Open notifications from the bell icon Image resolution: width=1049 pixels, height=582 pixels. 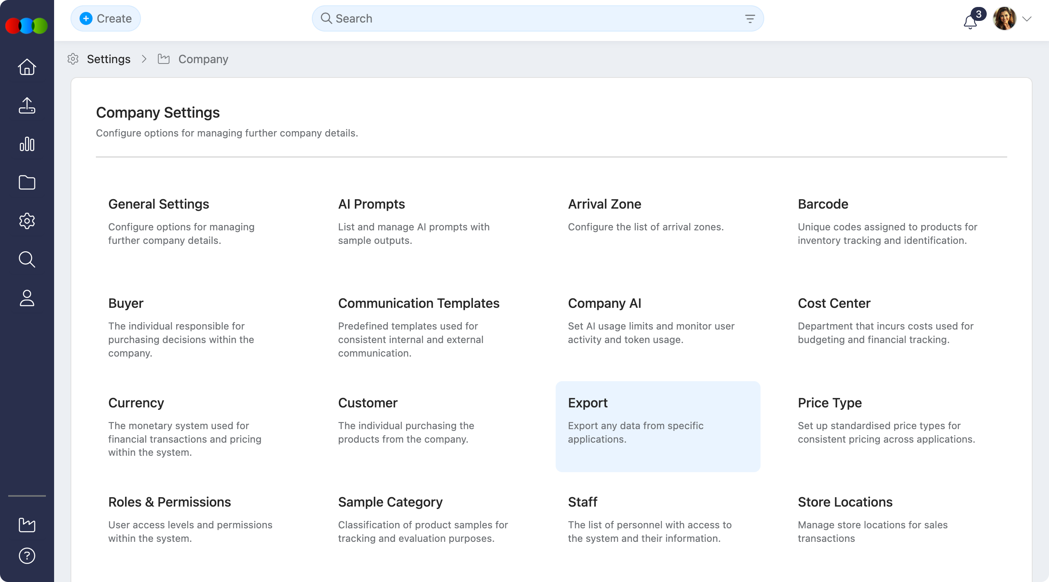[x=970, y=23]
